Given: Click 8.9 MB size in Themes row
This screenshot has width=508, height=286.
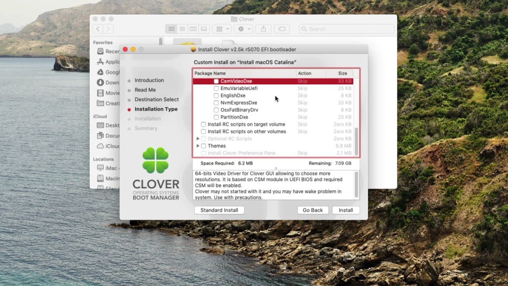Looking at the screenshot, I should point(344,146).
